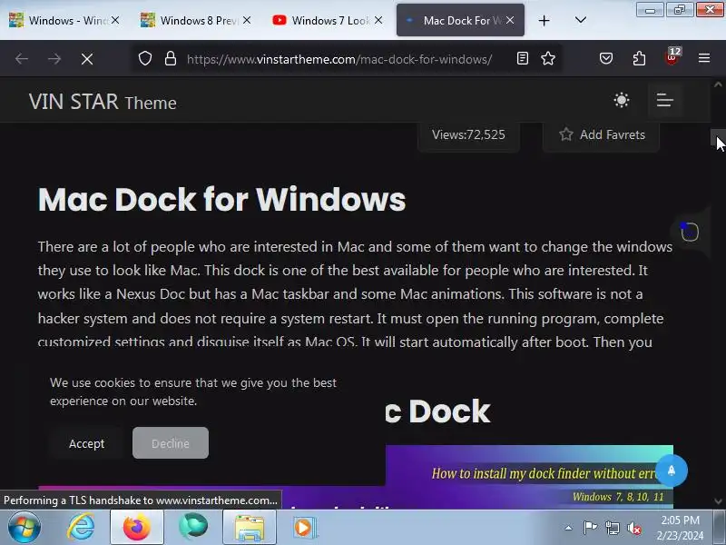Bookmark this page with the star

click(548, 58)
